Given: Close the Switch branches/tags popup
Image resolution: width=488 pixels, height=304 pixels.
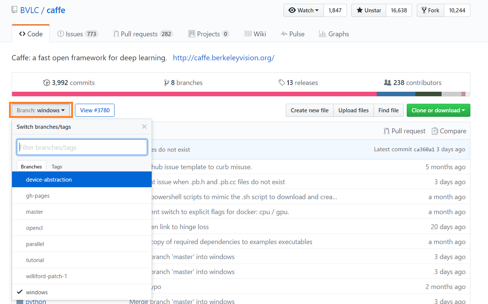Looking at the screenshot, I should tap(144, 127).
